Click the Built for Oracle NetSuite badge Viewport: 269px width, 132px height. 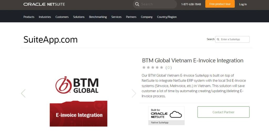click(166, 116)
